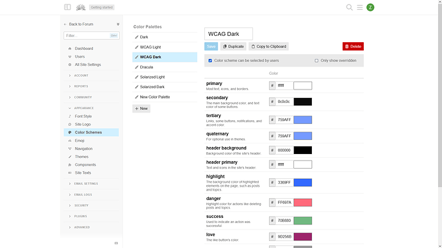Click the Getting started badge

pyautogui.click(x=102, y=7)
